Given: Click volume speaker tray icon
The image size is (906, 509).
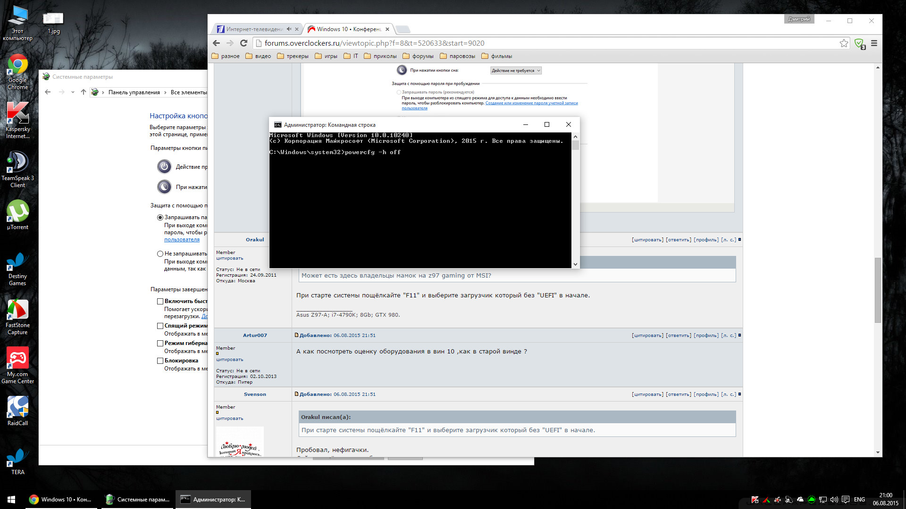Looking at the screenshot, I should point(834,500).
